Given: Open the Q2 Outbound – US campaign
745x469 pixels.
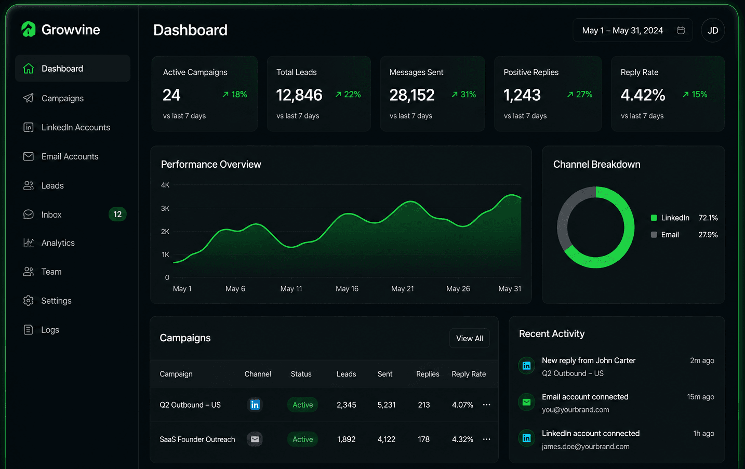Looking at the screenshot, I should (190, 405).
